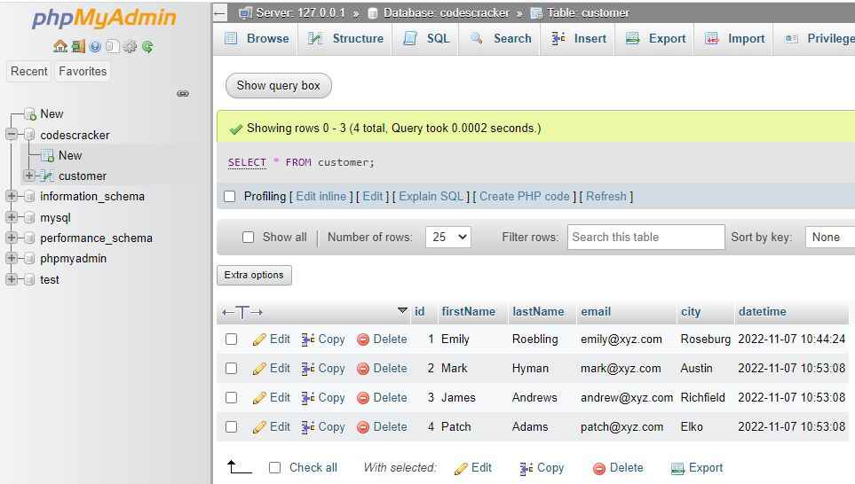This screenshot has height=484, width=855.
Task: Click the Copy icon for Patch row
Action: tap(308, 428)
